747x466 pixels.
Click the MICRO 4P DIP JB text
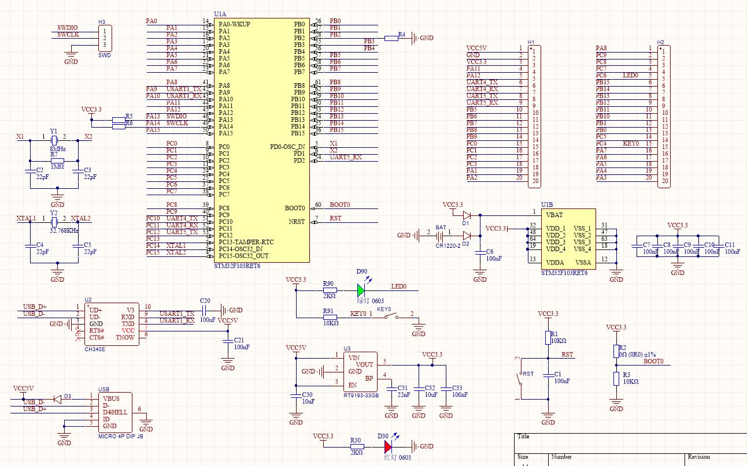click(120, 438)
